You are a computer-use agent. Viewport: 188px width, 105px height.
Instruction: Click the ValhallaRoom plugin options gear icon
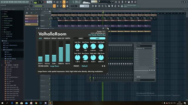(x=38, y=28)
